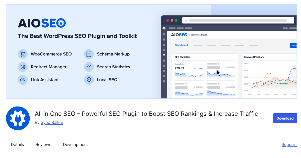This screenshot has width=301, height=158.
Task: Open the Reviews tab
Action: click(x=43, y=145)
